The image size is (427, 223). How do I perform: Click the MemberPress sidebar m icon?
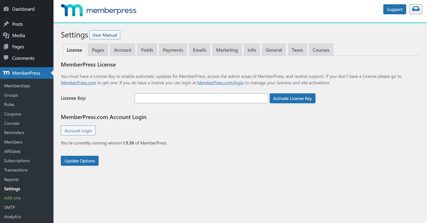point(6,73)
